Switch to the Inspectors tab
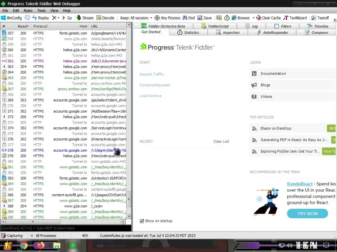Screen dimensions: 337x252 tap(228, 32)
